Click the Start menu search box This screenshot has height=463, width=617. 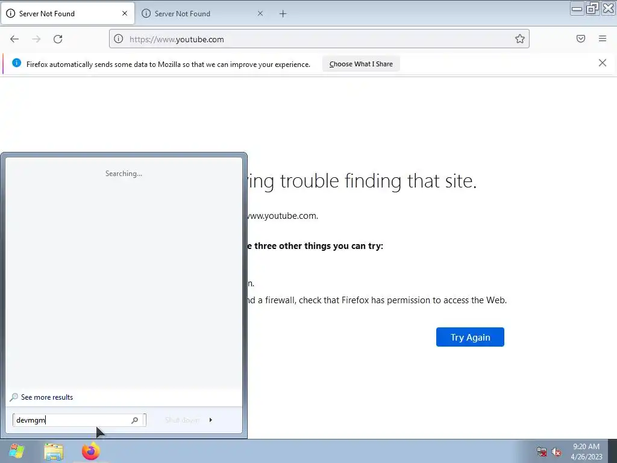tap(80, 420)
